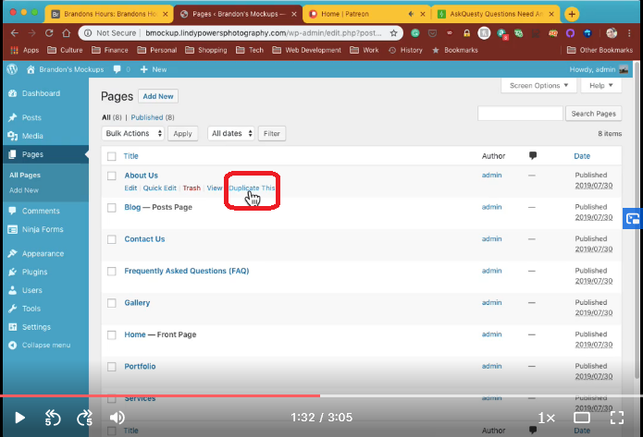Mute the video volume icon
643x437 pixels.
[x=117, y=418]
